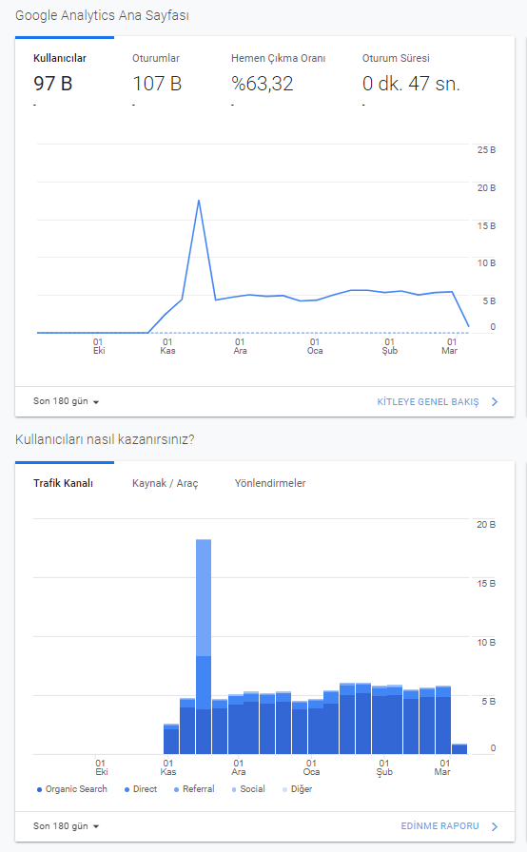Click the tallest bar in traffic channel chart
Viewport: 527px width, 852px height.
[x=204, y=647]
